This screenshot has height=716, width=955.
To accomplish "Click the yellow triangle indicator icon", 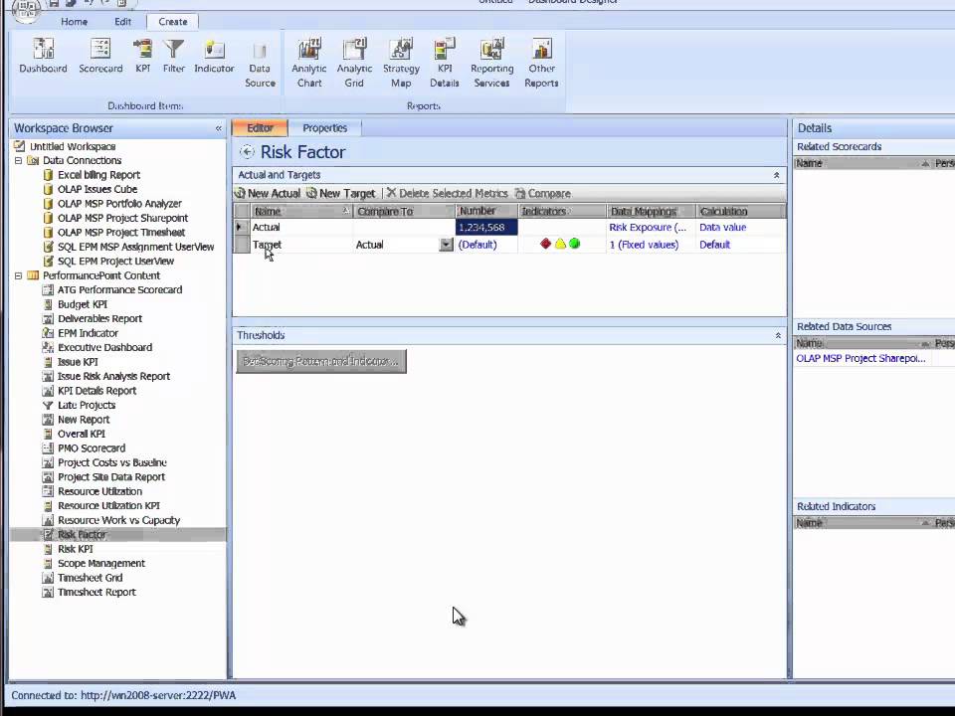I will (560, 245).
